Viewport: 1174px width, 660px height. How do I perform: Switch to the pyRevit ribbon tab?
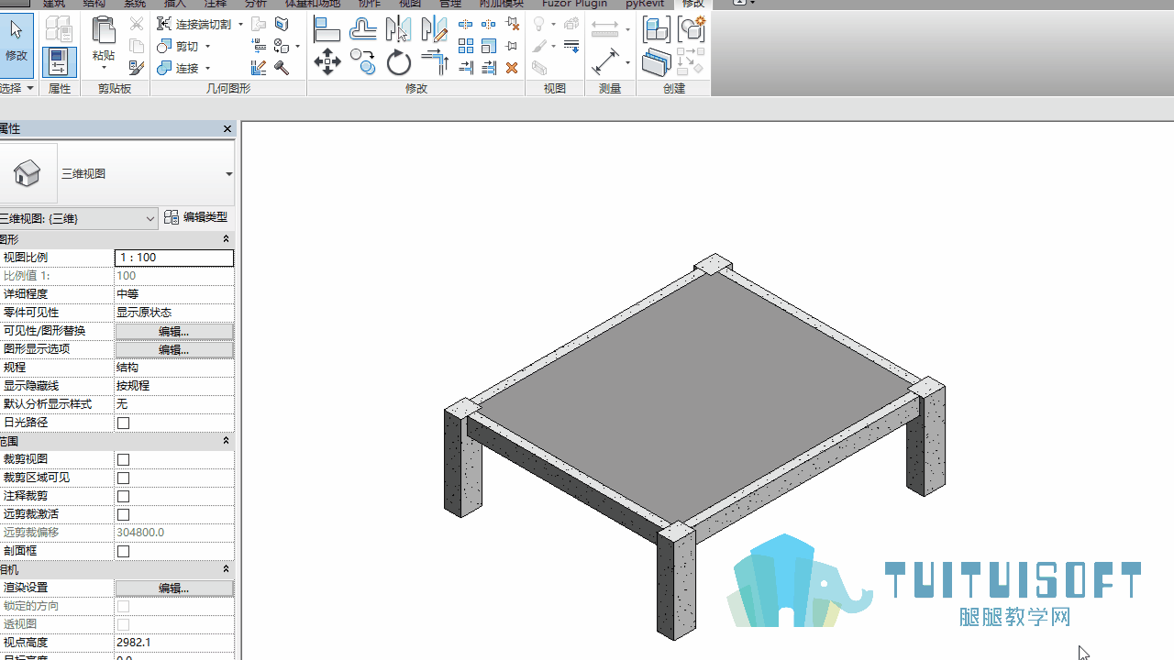pyautogui.click(x=645, y=4)
